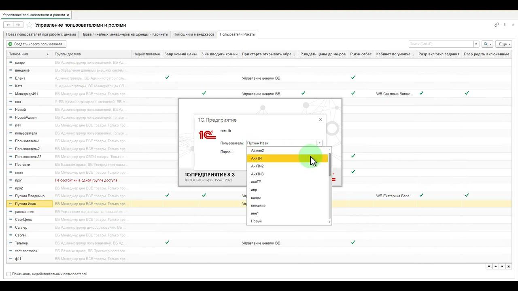Click Создать нового пользователя button
Screen dimensions: 518x291
tap(36, 44)
